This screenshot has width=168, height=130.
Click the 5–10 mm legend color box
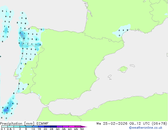pyautogui.click(x=29, y=127)
